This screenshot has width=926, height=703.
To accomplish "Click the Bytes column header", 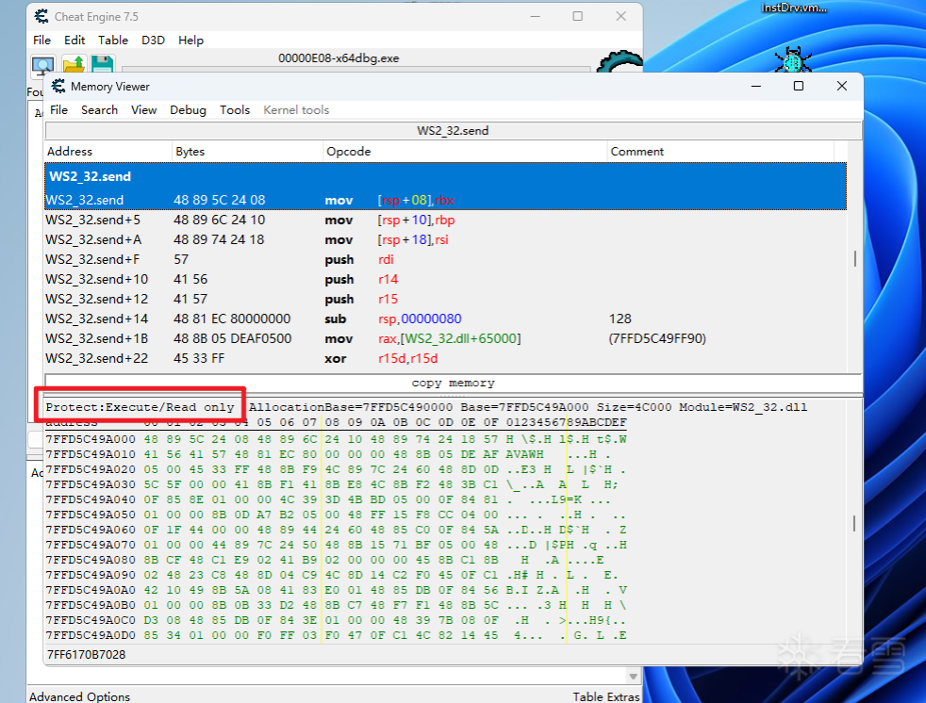I will 247,151.
